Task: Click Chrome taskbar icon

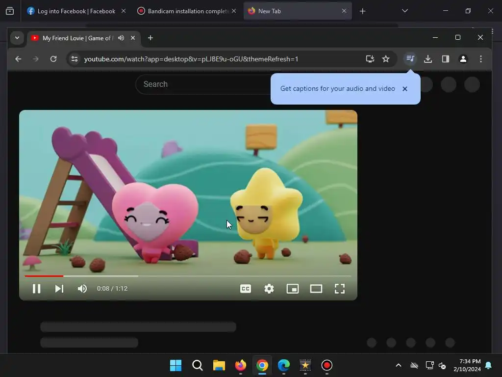Action: [x=262, y=365]
